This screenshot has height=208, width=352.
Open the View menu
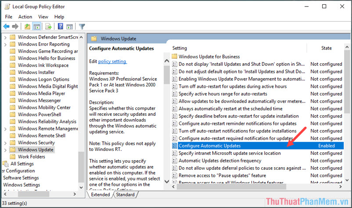(43, 17)
